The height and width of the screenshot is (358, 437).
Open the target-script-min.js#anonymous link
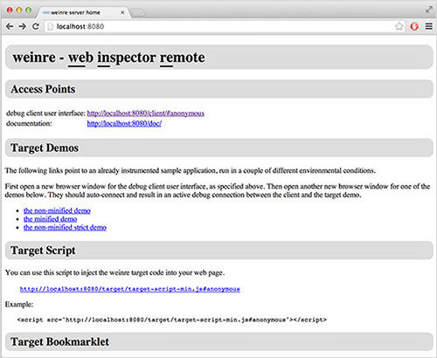pos(130,289)
